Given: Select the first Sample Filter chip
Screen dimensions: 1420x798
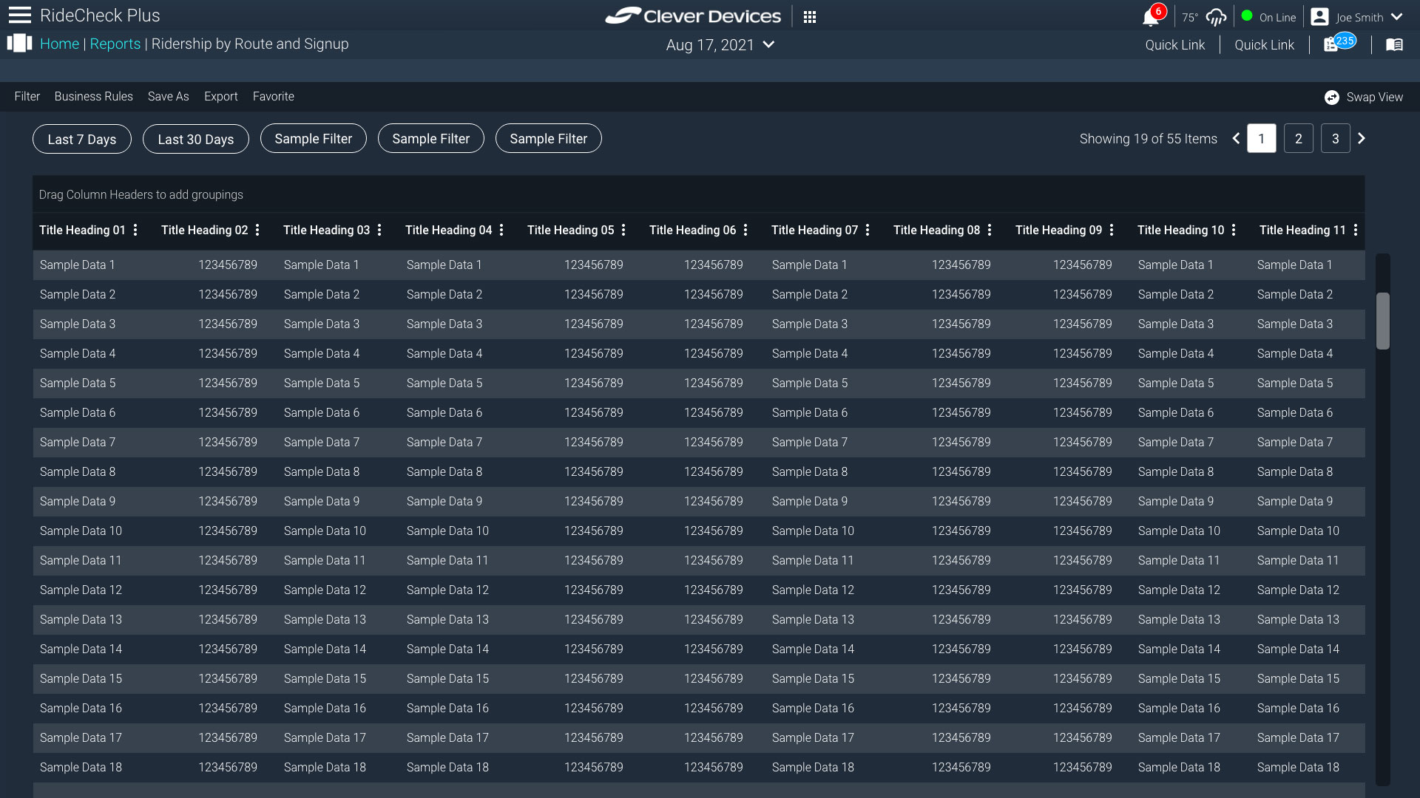Looking at the screenshot, I should (x=314, y=138).
